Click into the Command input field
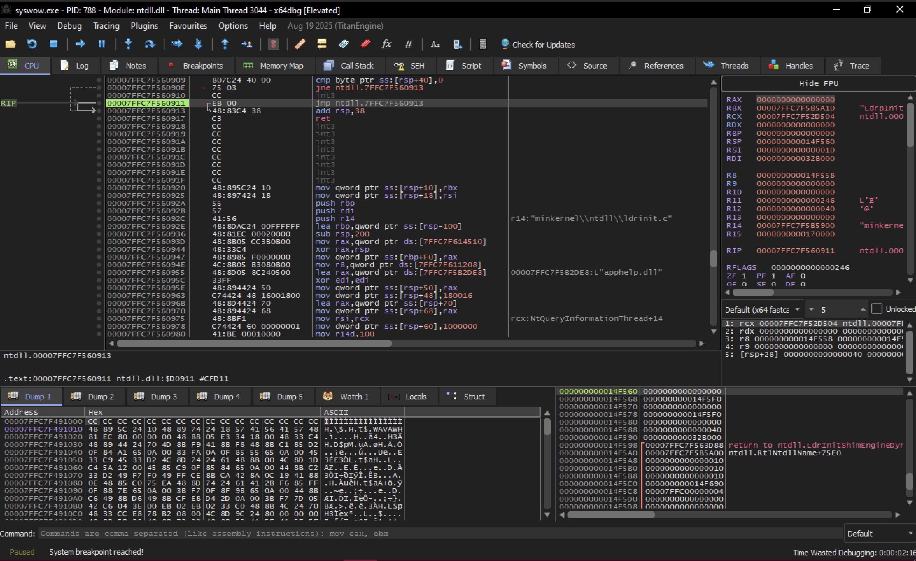This screenshot has width=916, height=561. pyautogui.click(x=441, y=533)
